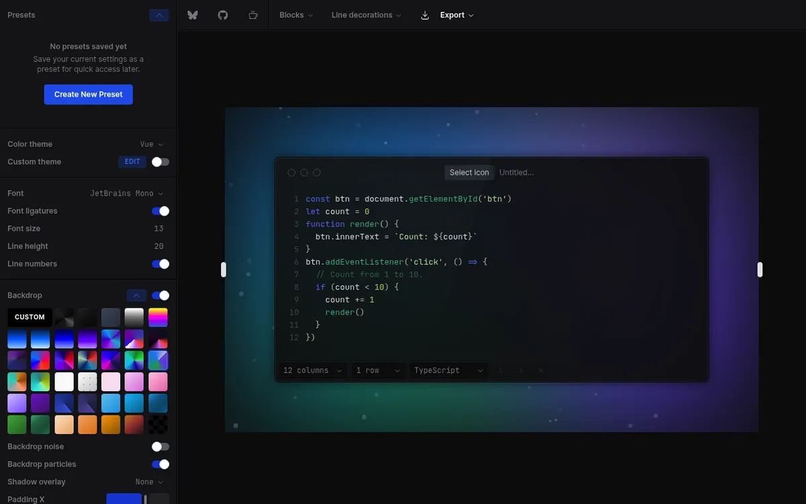Click line number 12 in editor
Viewport: 806px width, 504px height.
click(294, 337)
